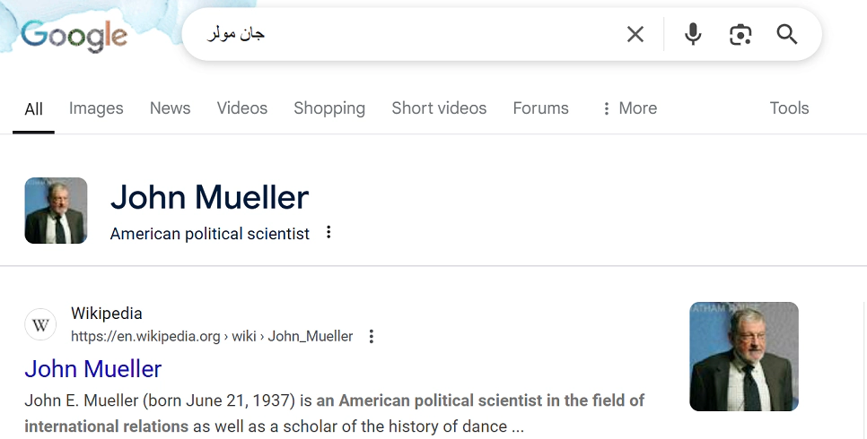
Task: Expand the More search filters menu
Action: point(629,108)
